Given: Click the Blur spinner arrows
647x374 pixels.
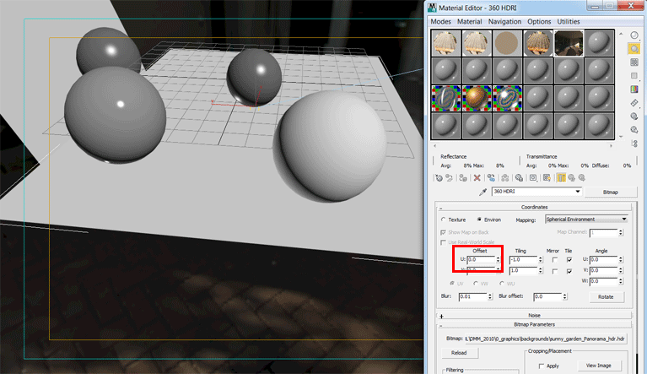Looking at the screenshot, I should click(490, 296).
